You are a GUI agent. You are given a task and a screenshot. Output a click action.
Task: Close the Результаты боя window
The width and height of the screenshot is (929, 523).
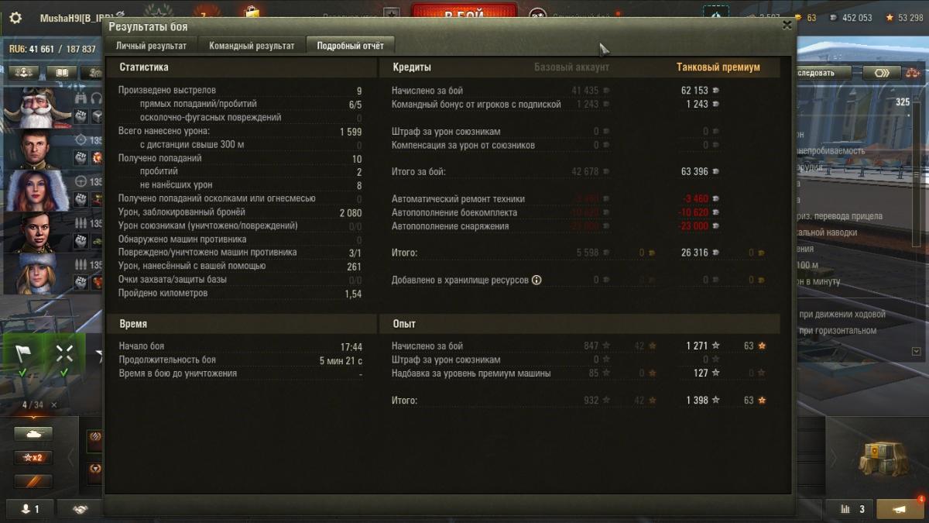point(787,25)
